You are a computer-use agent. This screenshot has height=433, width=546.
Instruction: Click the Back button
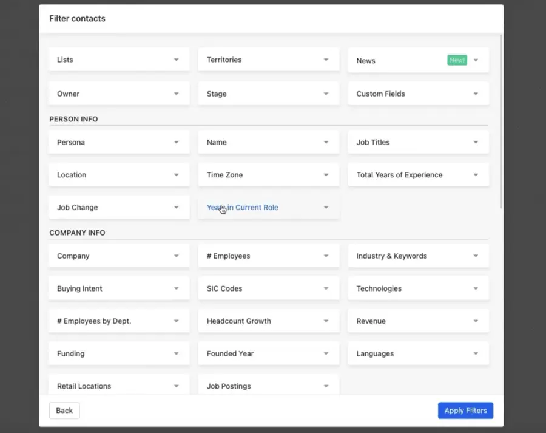pos(64,411)
